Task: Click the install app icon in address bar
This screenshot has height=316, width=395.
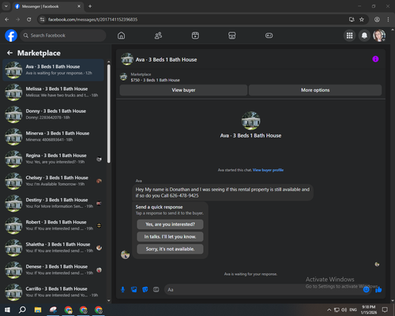Action: [352, 20]
